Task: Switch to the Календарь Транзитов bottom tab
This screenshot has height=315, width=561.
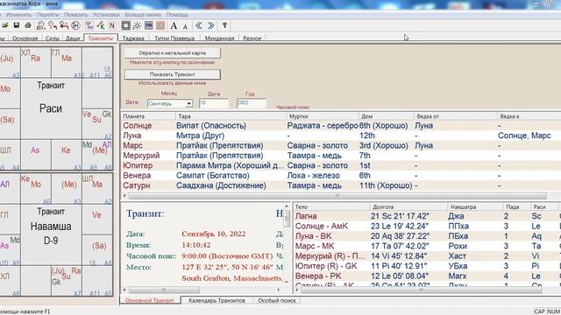Action: click(x=217, y=301)
